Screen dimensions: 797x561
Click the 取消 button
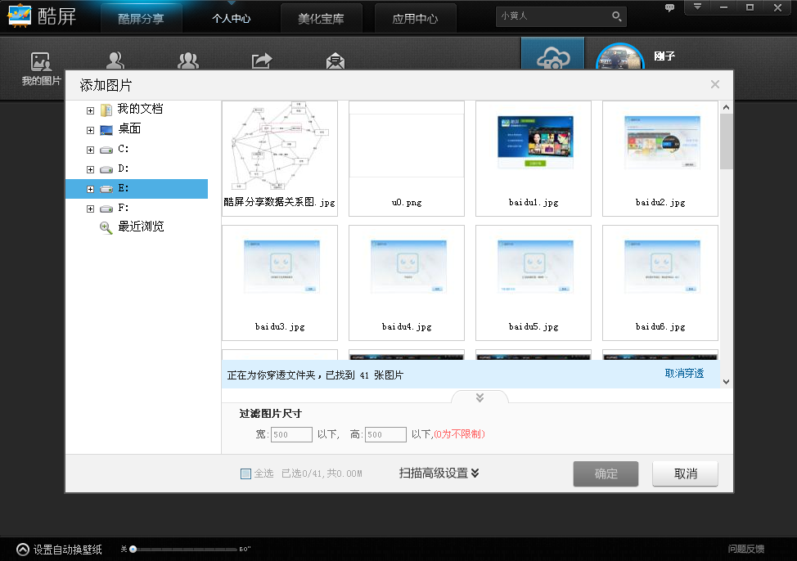(x=685, y=473)
